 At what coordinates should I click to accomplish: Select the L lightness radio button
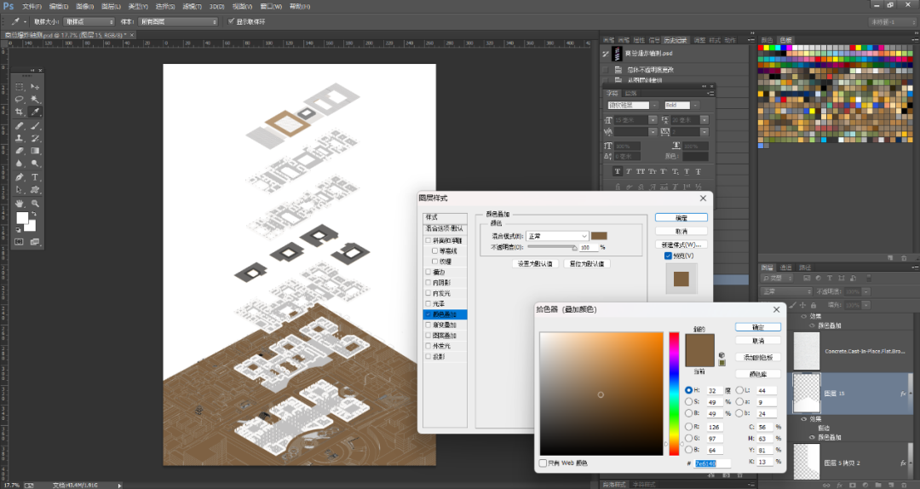pyautogui.click(x=739, y=390)
